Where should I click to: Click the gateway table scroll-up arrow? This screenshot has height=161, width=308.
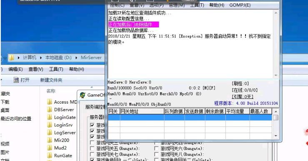(276, 111)
